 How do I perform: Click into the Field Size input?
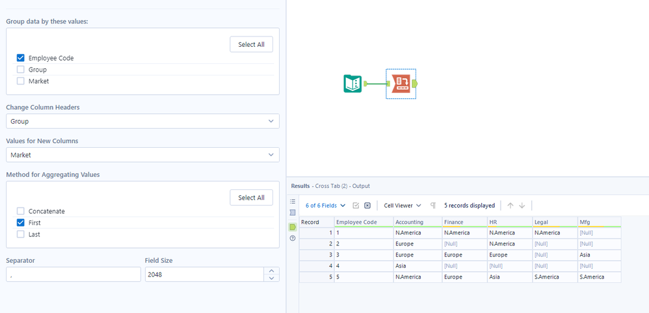pos(204,274)
